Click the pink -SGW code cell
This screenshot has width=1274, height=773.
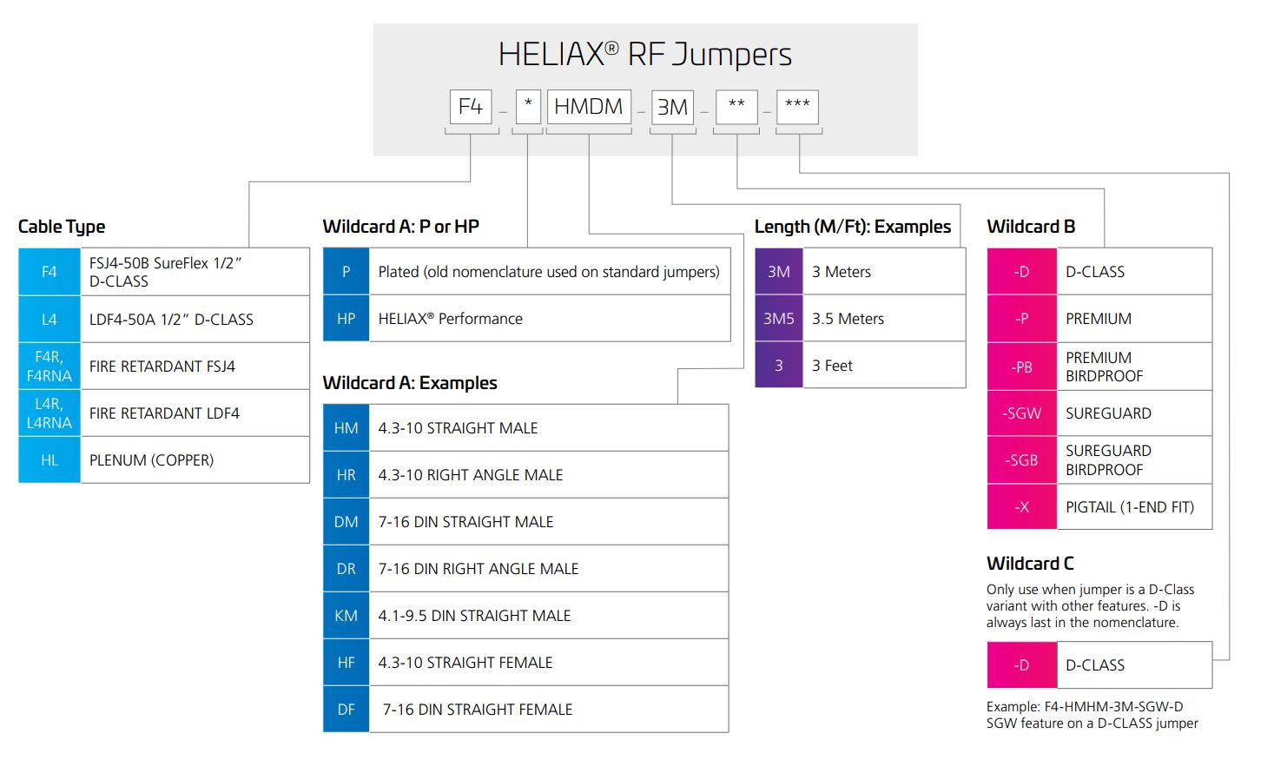pos(1022,413)
